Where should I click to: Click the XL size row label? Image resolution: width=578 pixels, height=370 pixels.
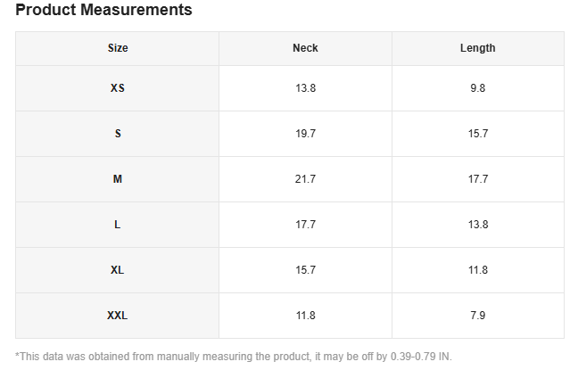(118, 270)
